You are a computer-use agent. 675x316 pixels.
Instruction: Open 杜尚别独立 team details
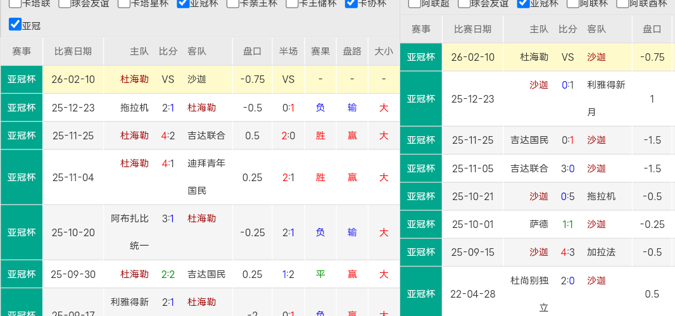[529, 294]
